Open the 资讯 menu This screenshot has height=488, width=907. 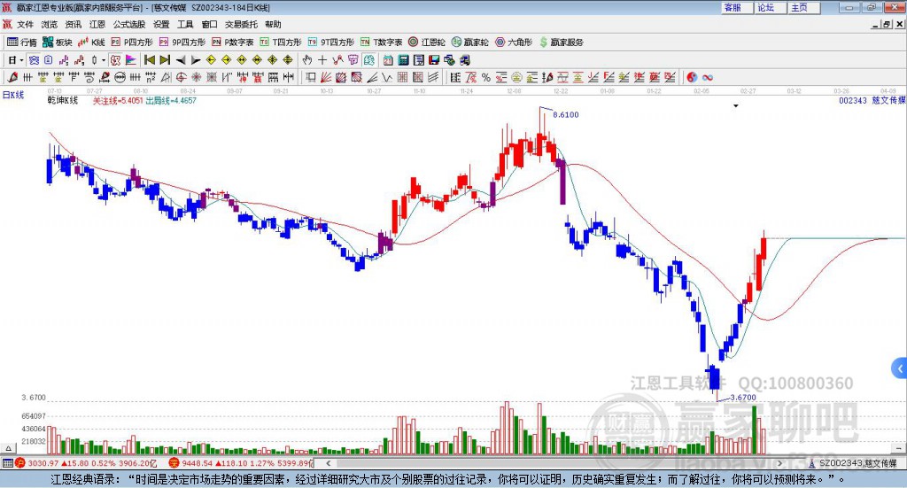click(x=74, y=24)
